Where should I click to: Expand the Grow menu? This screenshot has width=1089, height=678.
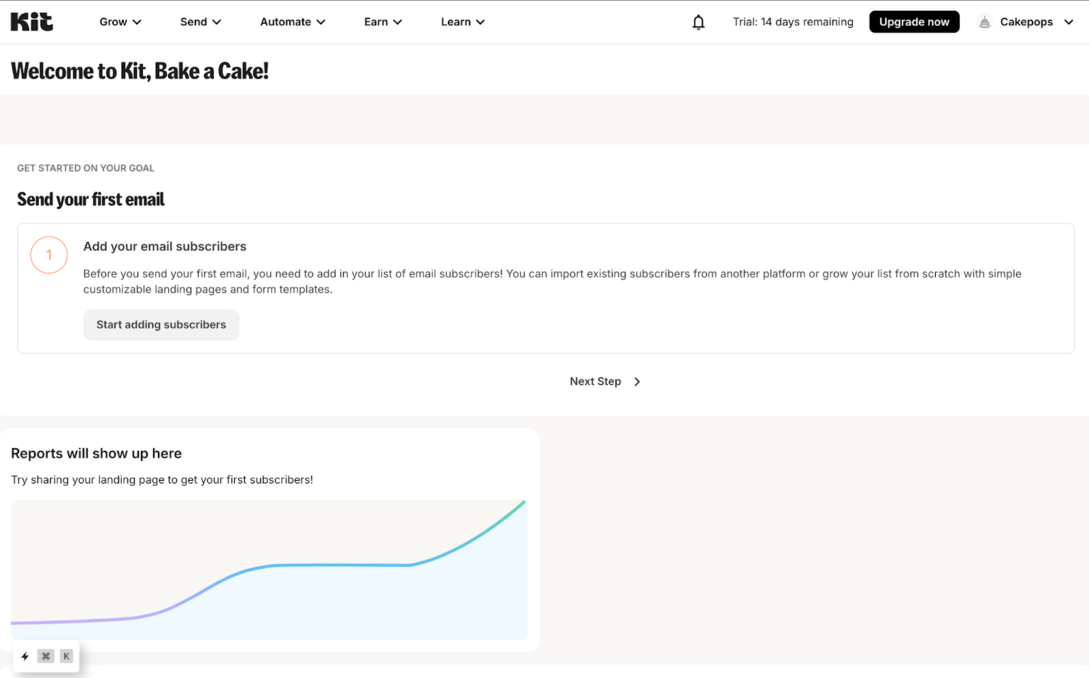120,22
